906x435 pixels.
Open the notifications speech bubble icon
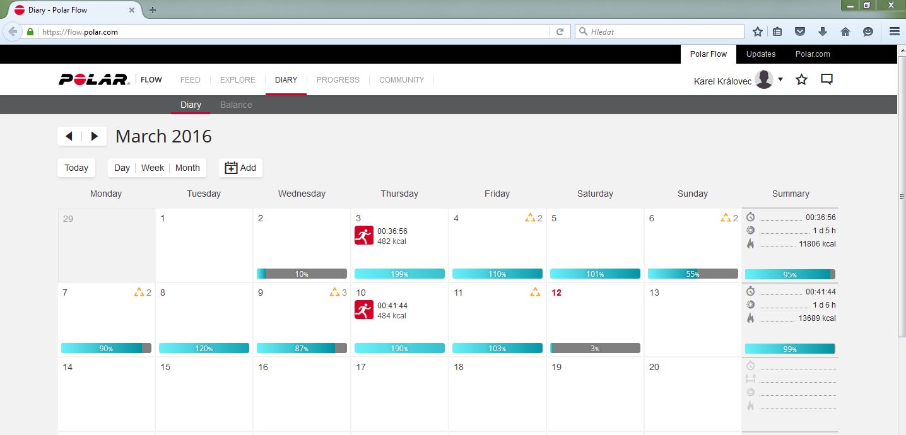827,79
